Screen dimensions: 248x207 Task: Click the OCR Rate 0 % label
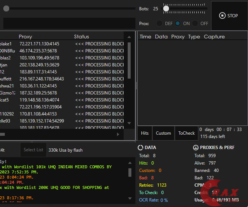tap(153, 200)
